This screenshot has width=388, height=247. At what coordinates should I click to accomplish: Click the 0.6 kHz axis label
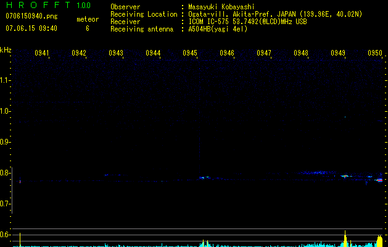5,235
